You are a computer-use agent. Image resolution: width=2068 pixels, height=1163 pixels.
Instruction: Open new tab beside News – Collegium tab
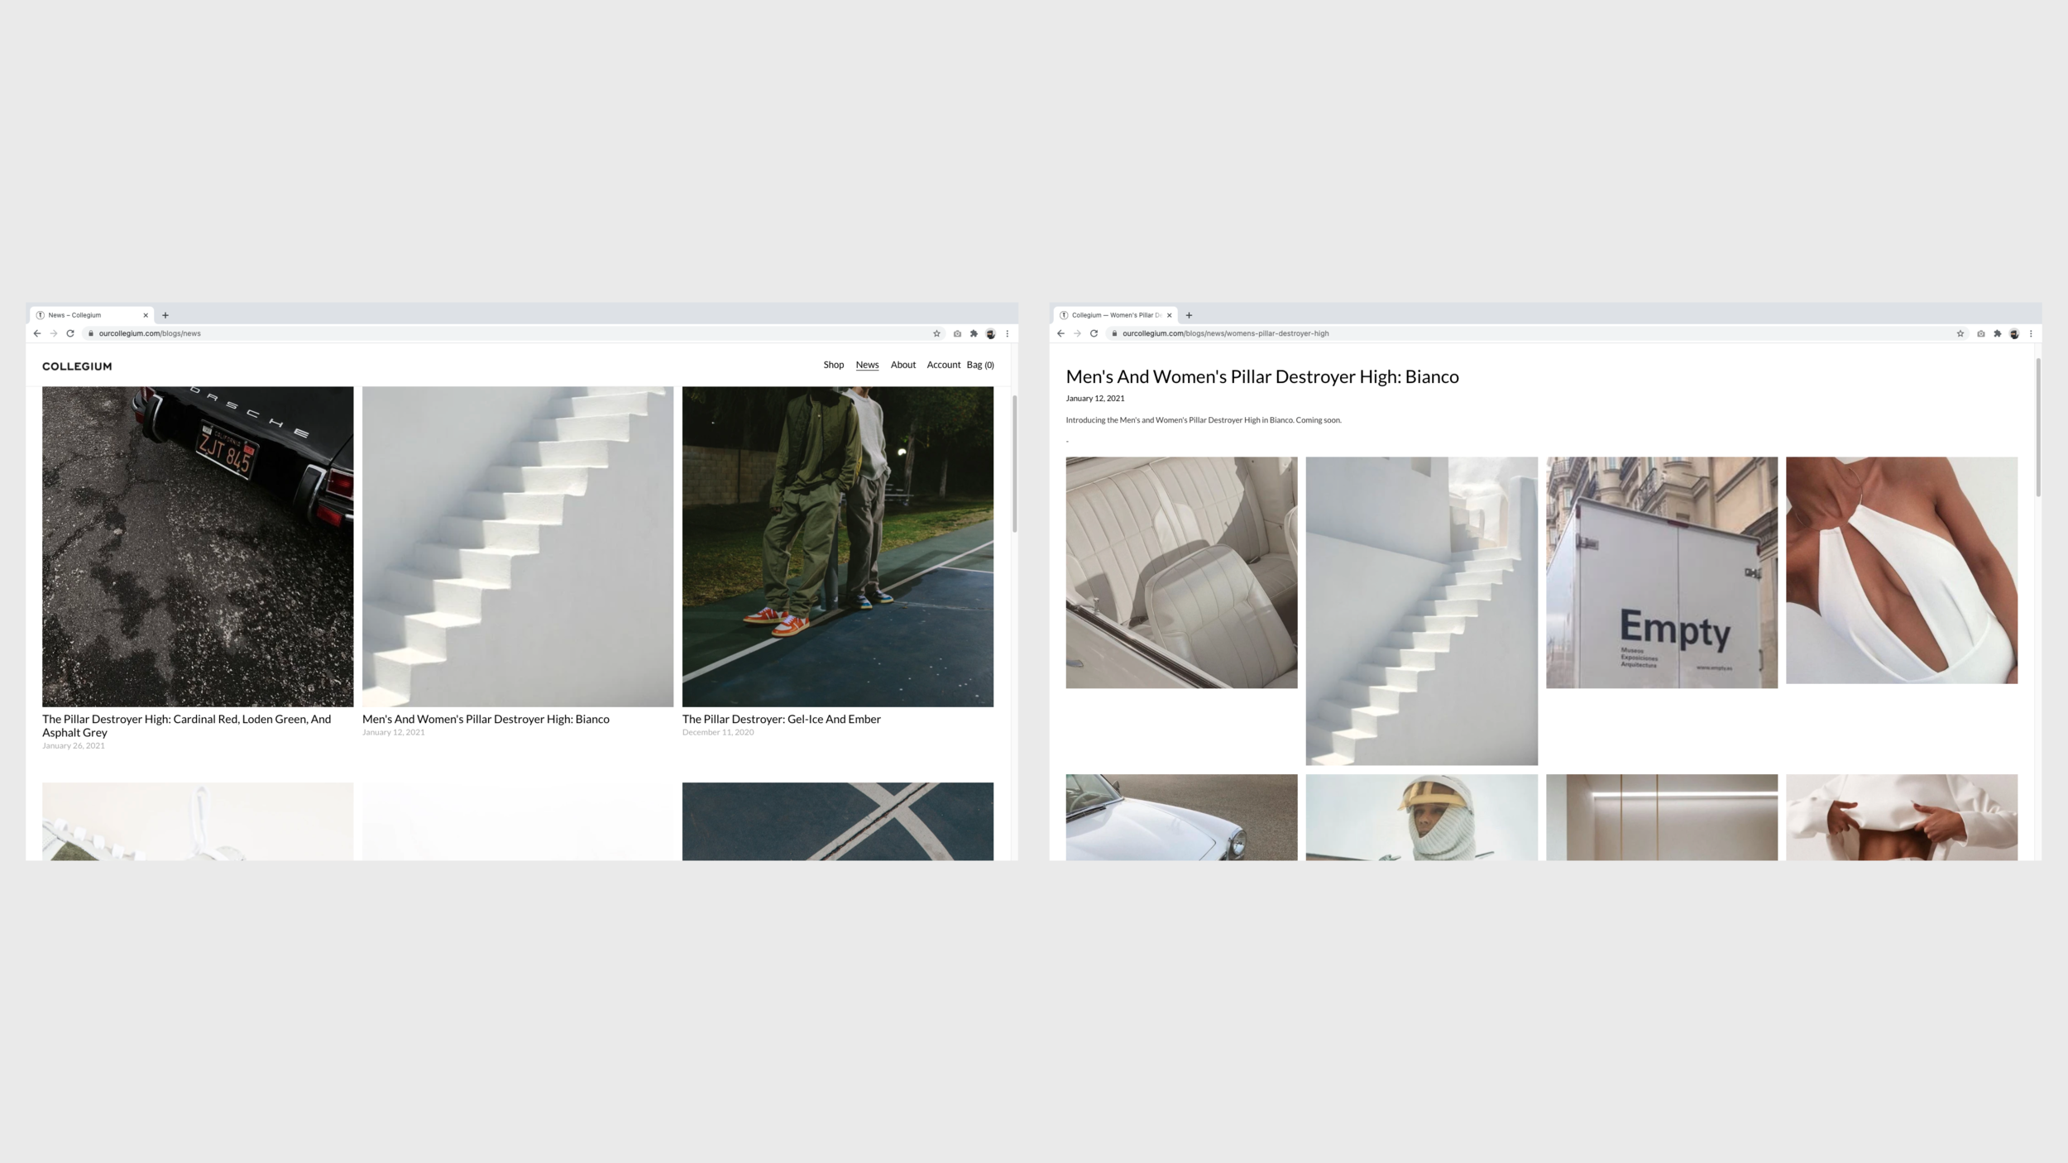[165, 315]
